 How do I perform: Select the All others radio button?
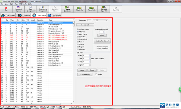pos(78,49)
